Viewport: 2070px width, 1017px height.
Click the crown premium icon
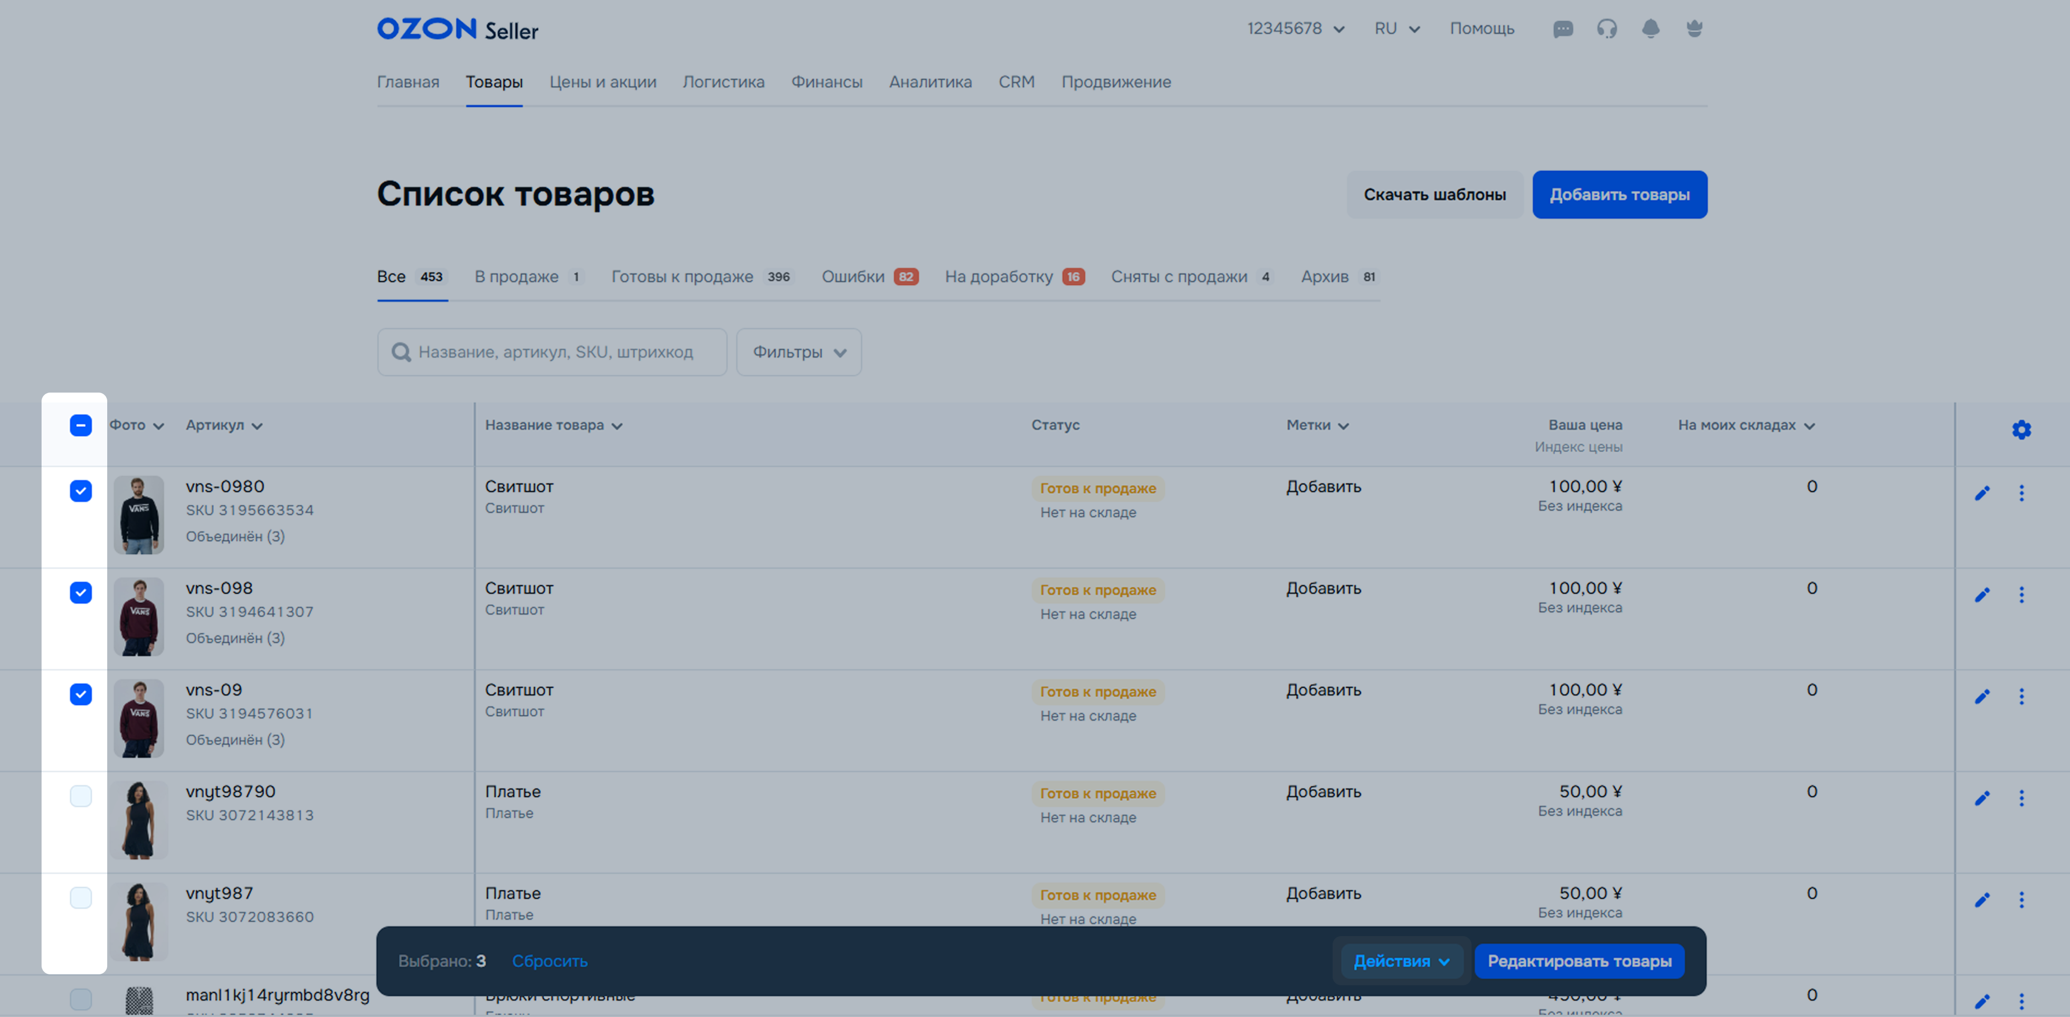pyautogui.click(x=1694, y=30)
